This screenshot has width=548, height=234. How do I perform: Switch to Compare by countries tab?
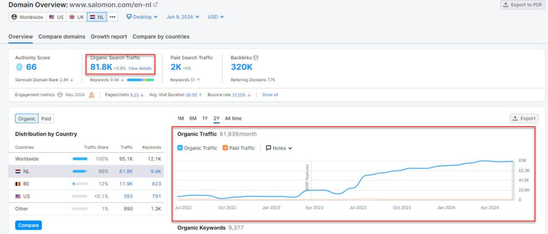pos(161,37)
